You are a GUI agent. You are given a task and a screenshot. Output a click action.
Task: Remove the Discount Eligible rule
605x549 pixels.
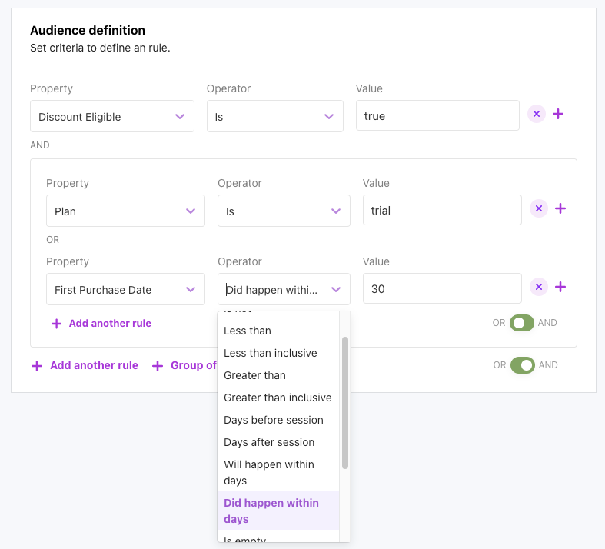(537, 114)
